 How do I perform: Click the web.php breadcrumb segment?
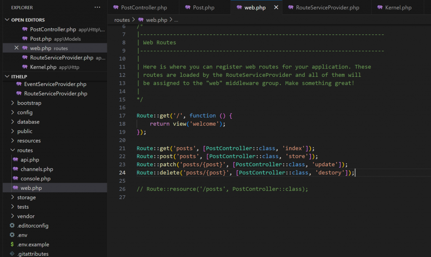click(x=156, y=20)
